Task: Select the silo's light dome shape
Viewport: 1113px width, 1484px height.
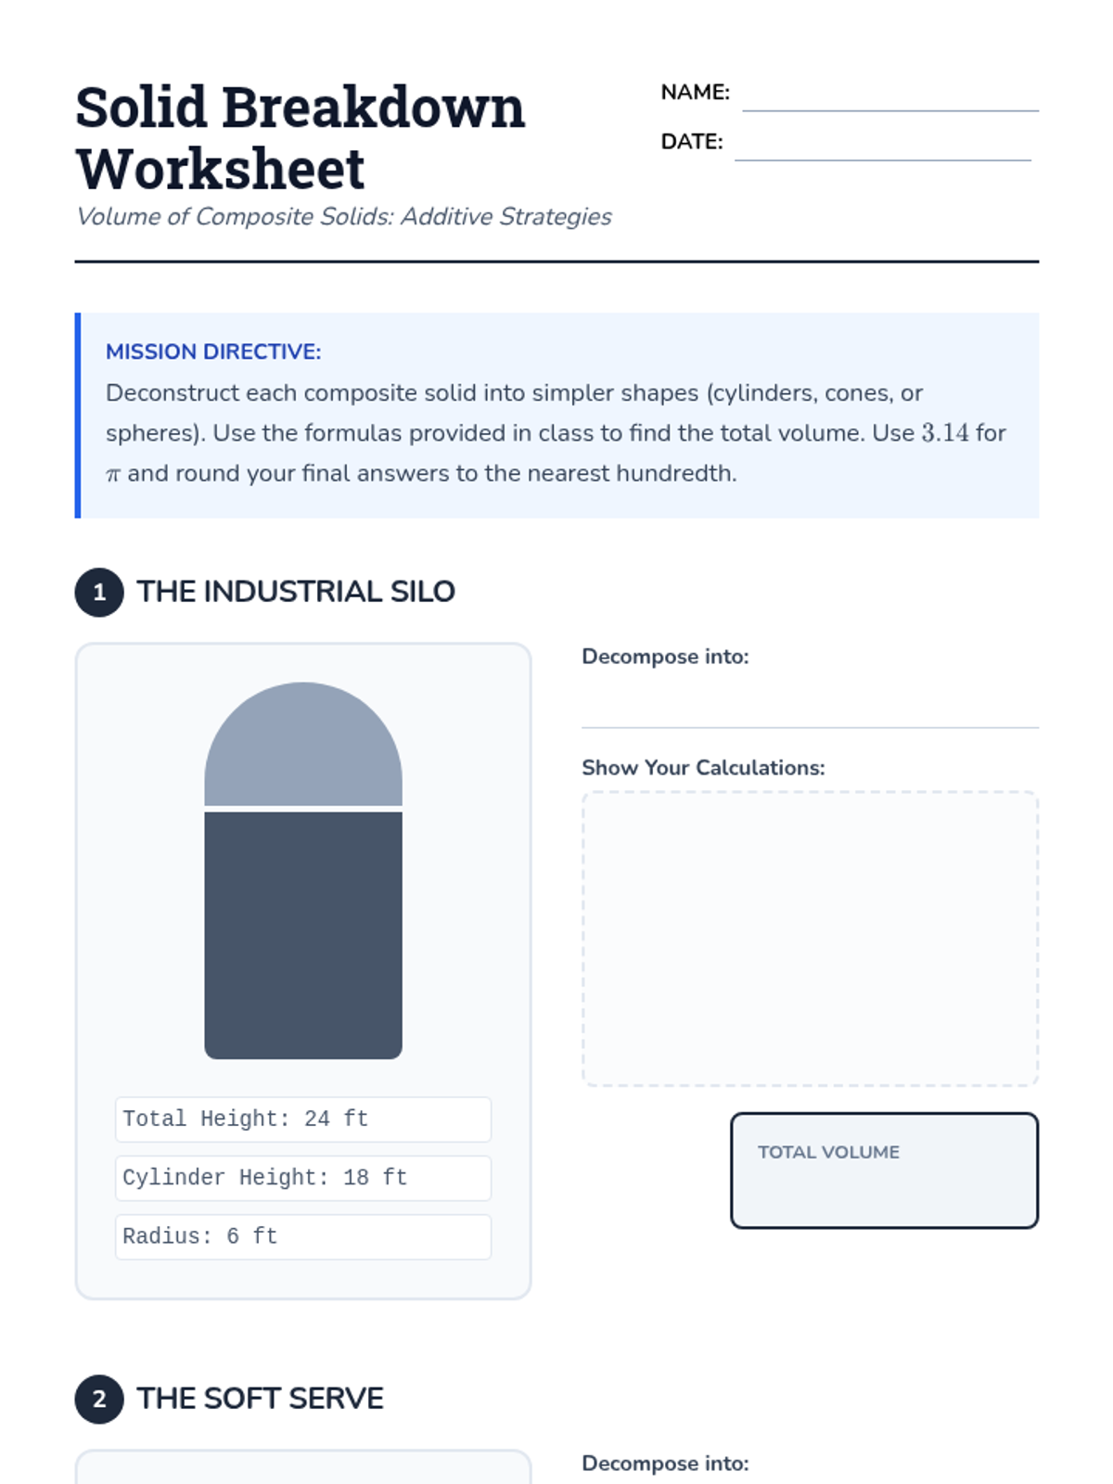Action: point(303,748)
